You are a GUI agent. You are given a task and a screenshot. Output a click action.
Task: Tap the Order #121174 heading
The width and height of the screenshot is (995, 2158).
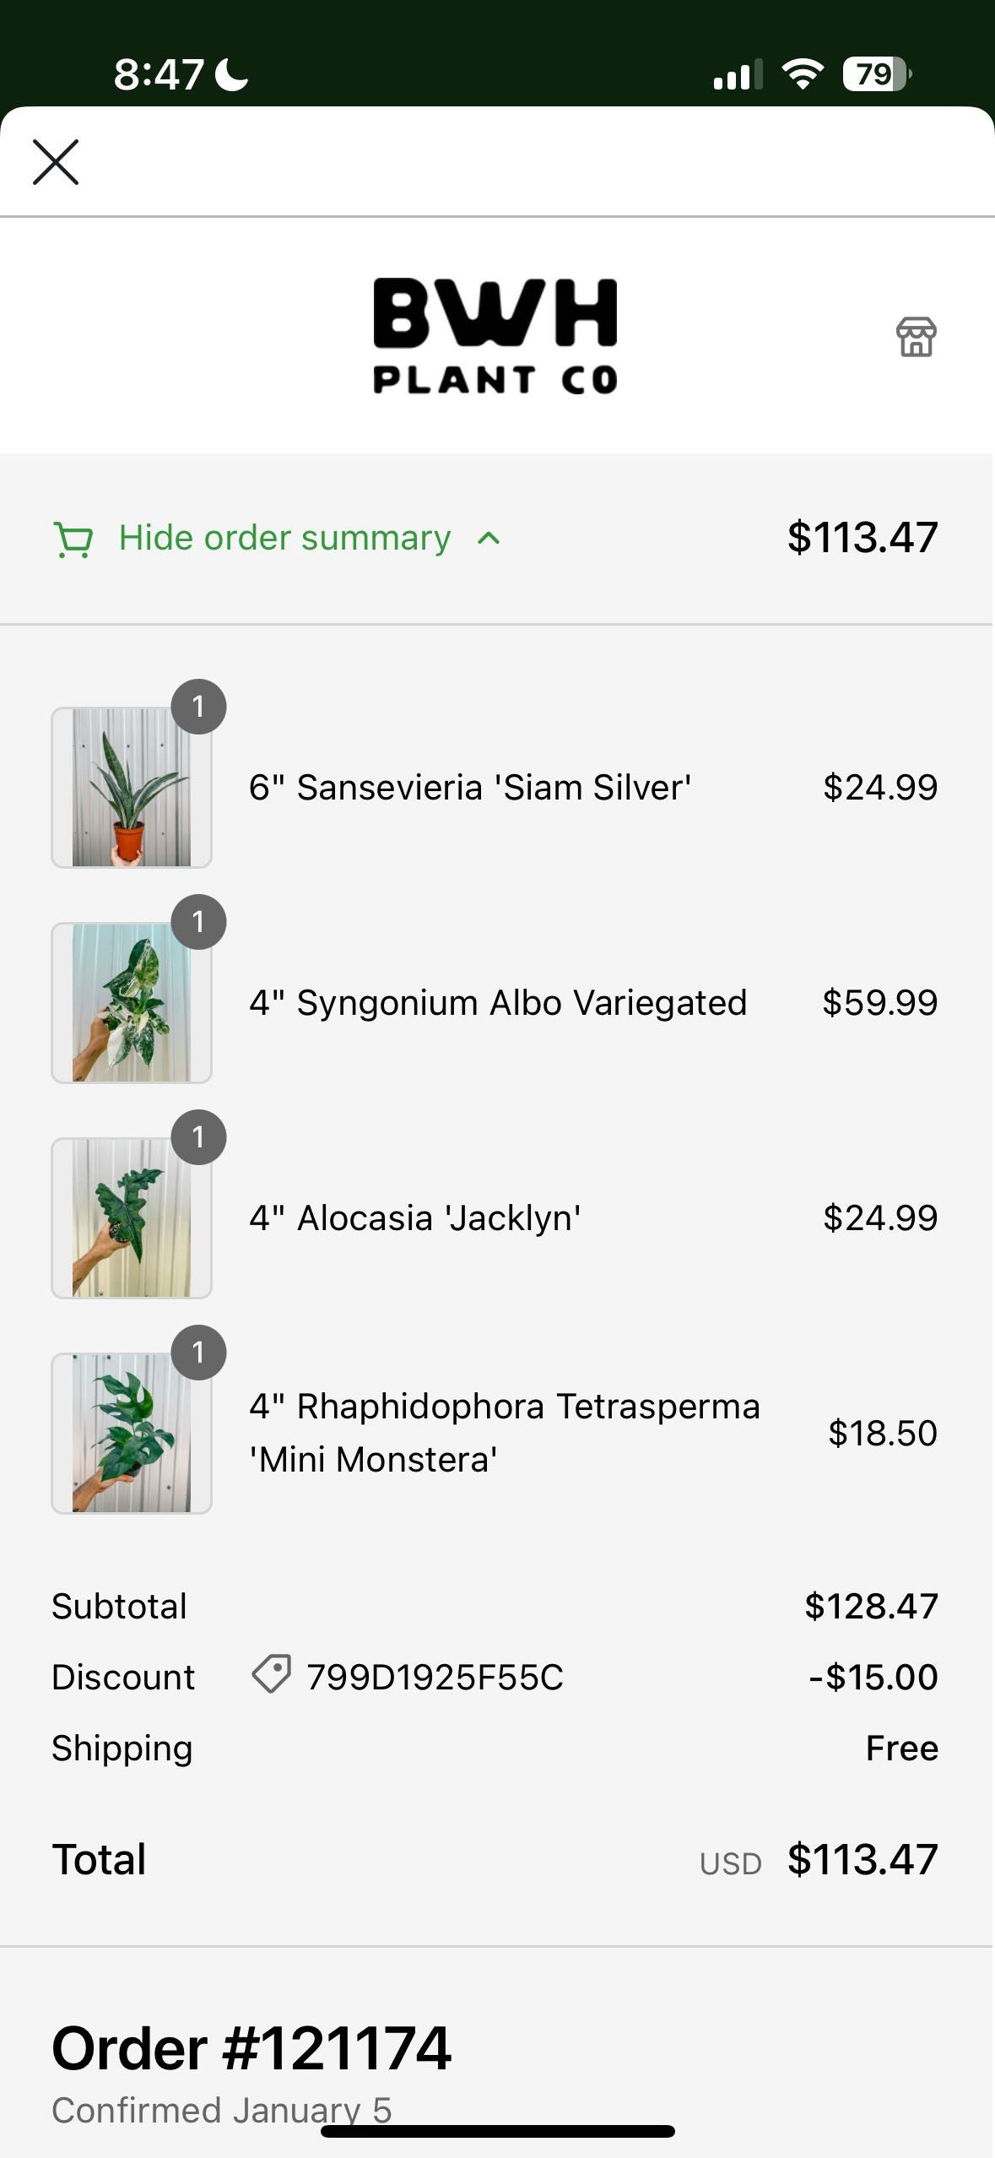(251, 2048)
